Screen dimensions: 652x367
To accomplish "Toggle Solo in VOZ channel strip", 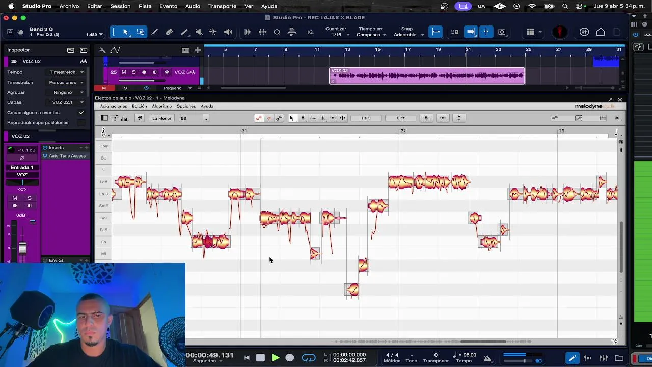I will pos(29,198).
